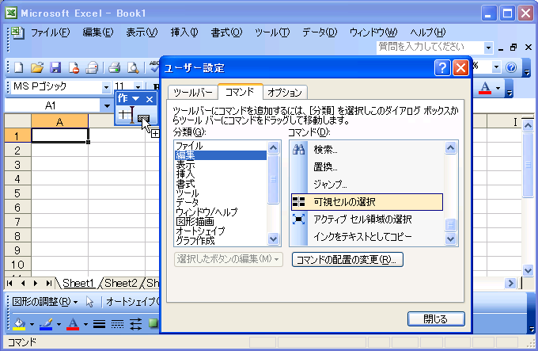Viewport: 538px width, 351px height.
Task: Click the Fill Color paint bucket icon
Action: click(x=19, y=324)
